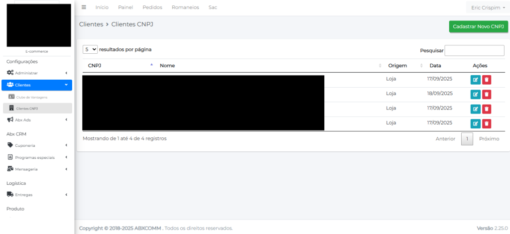510x234 pixels.
Task: Click the delete icon in the last row
Action: point(487,123)
